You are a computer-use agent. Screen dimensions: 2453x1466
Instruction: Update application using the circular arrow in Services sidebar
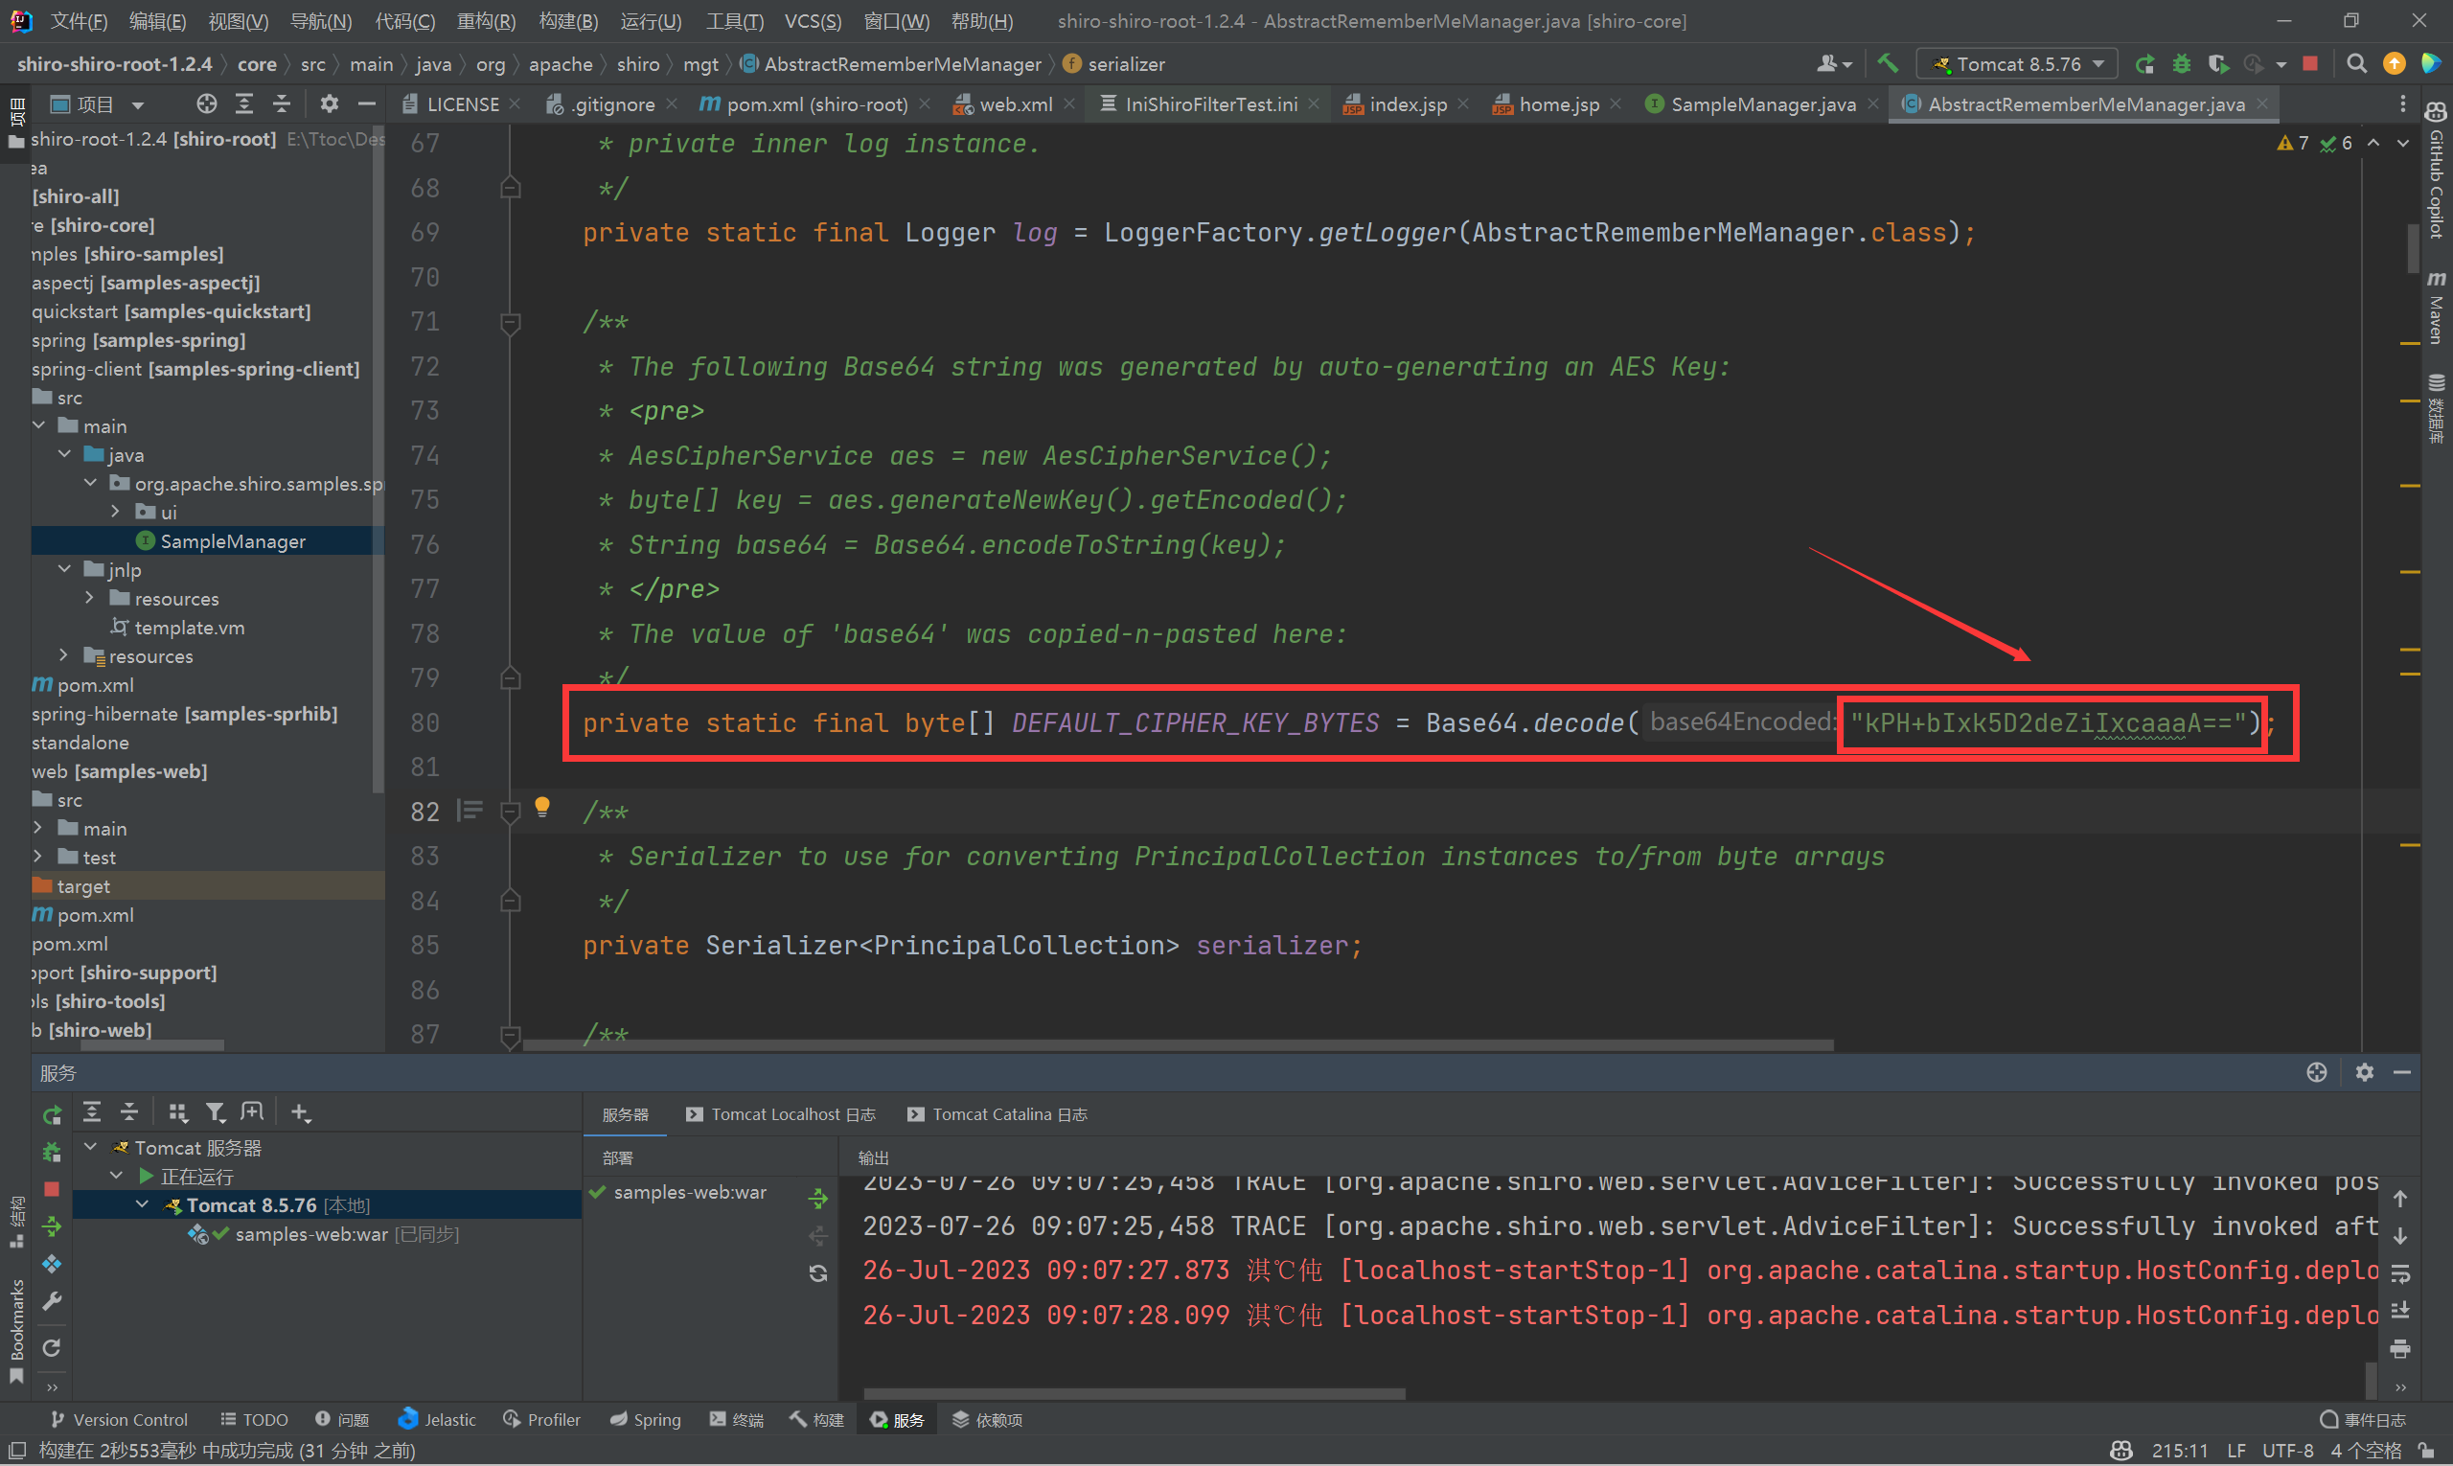click(x=53, y=1347)
